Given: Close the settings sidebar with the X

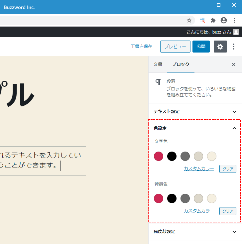Looking at the screenshot, I should pyautogui.click(x=234, y=64).
